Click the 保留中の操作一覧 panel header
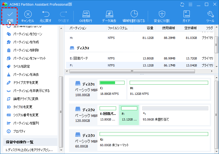The height and width of the screenshot is (154, 219). (30, 142)
